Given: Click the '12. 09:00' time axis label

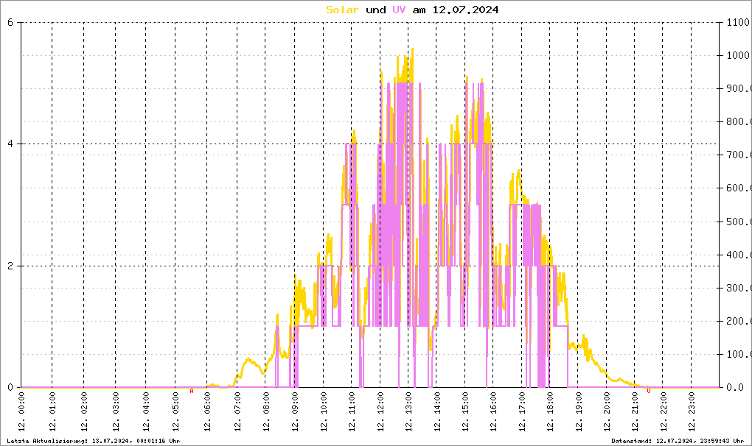Looking at the screenshot, I should (x=295, y=411).
